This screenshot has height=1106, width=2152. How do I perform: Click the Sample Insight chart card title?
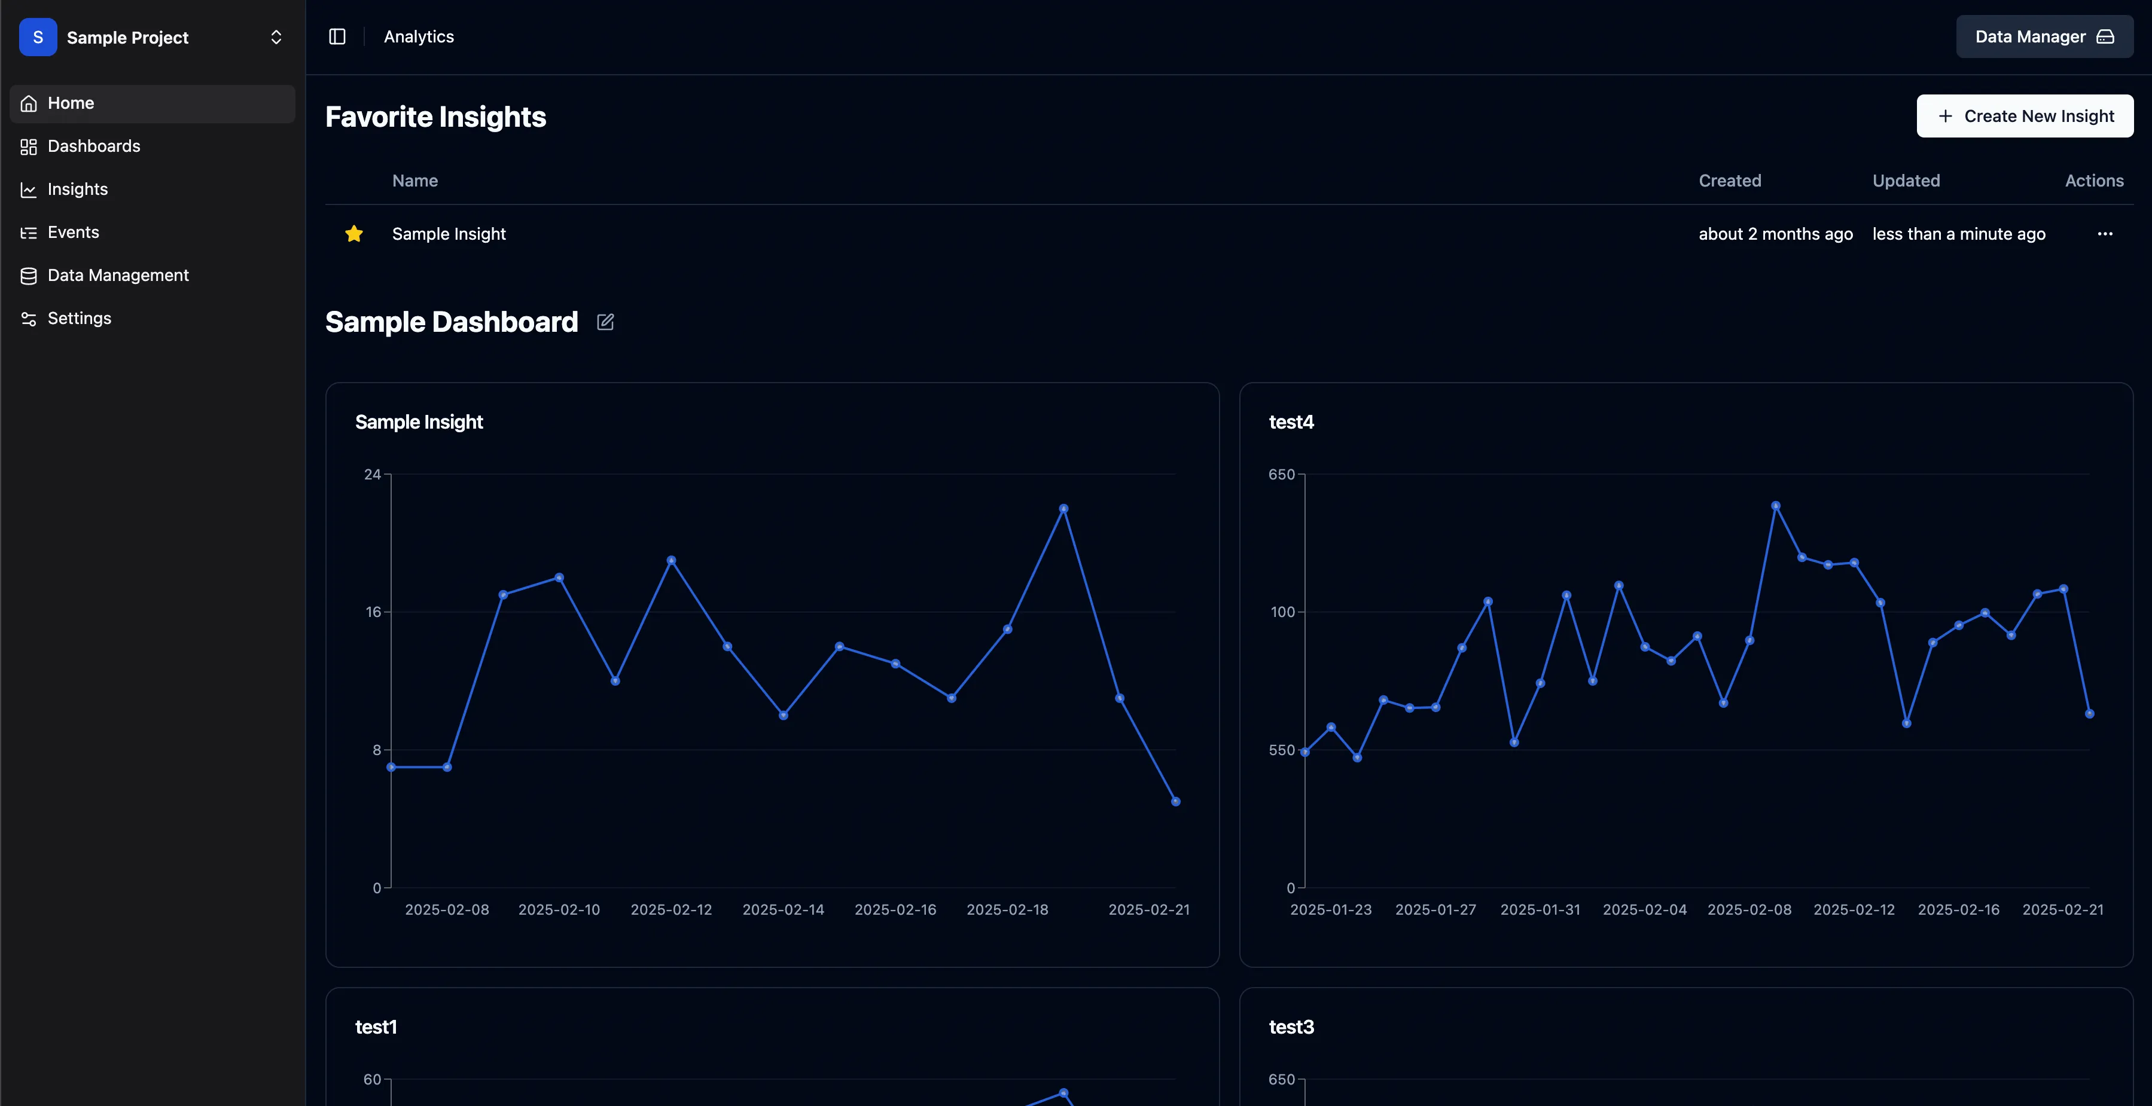[x=419, y=422]
